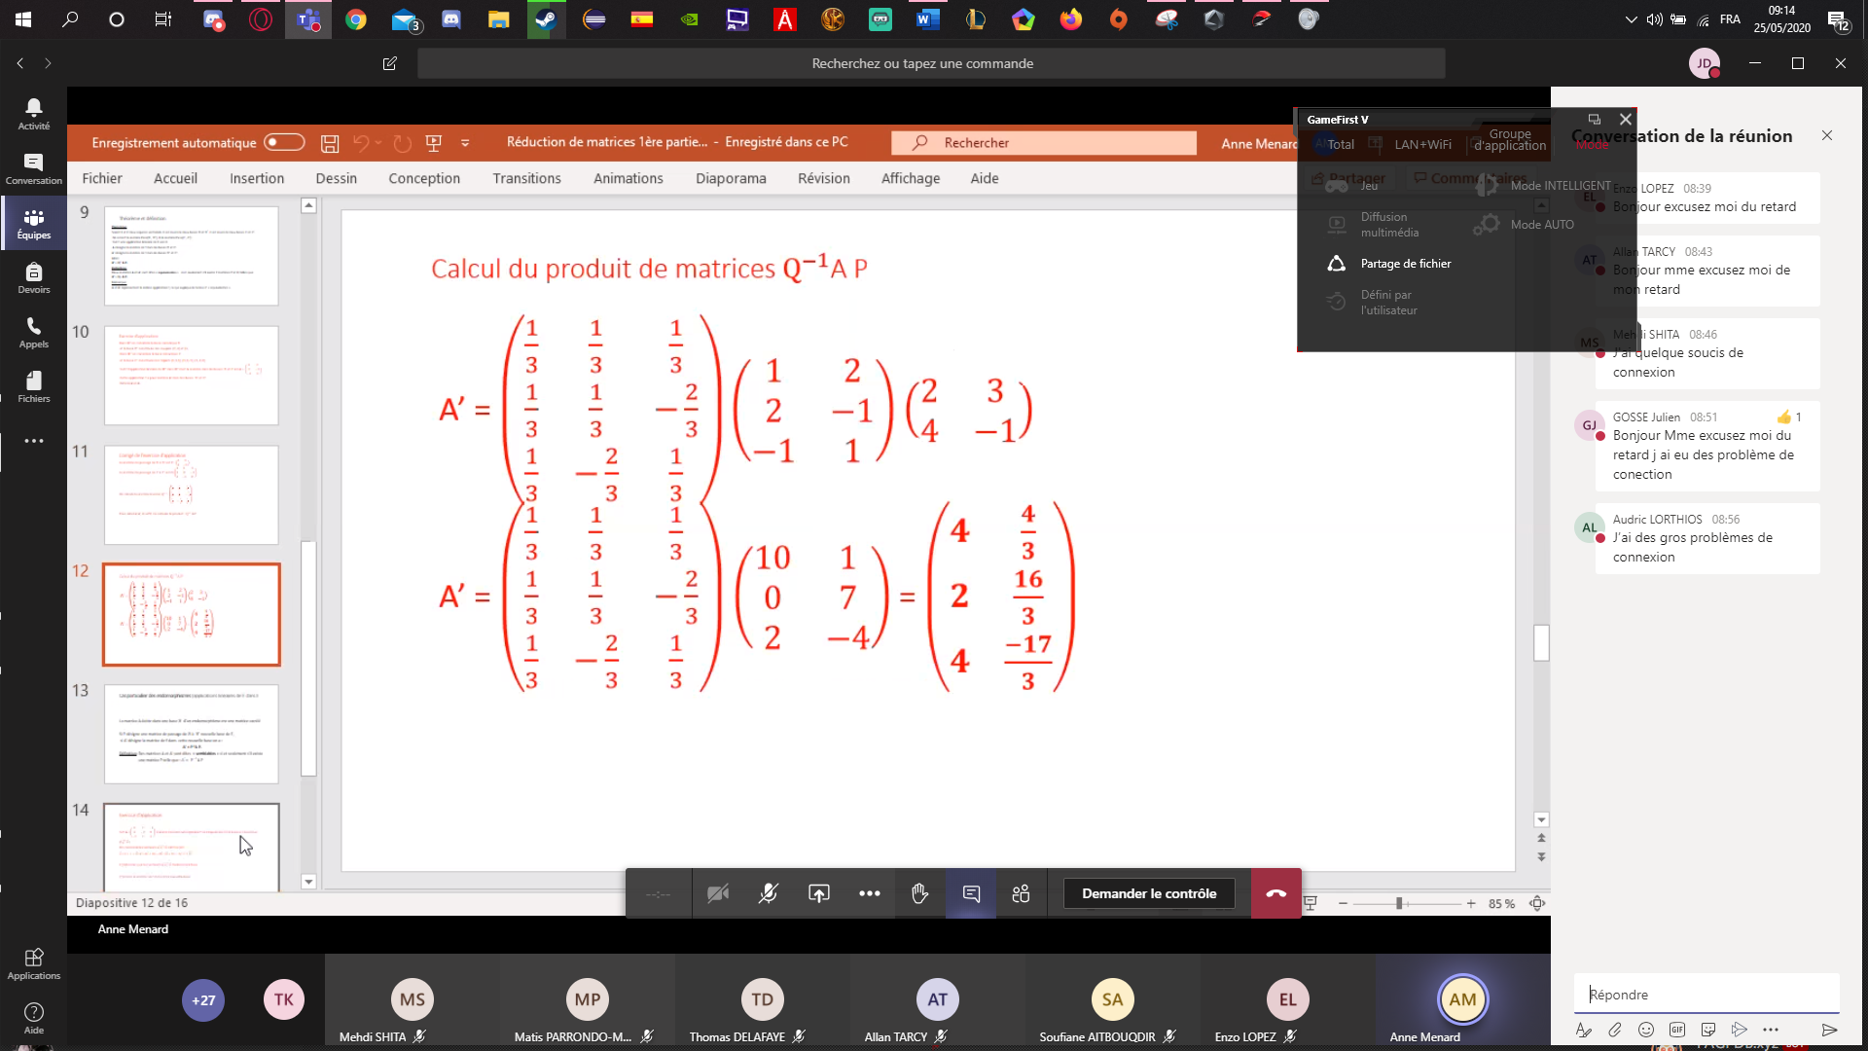Toggle the microphone mute button
This screenshot has width=1868, height=1051.
769,893
